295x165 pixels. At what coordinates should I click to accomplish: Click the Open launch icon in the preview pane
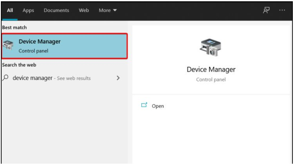pyautogui.click(x=144, y=105)
